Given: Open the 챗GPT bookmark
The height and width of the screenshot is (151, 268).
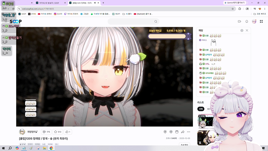Looking at the screenshot, I should click(x=116, y=14).
